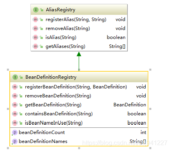Click the visibility lock icon of registerAlias
The height and width of the screenshot is (150, 171).
point(41,19)
